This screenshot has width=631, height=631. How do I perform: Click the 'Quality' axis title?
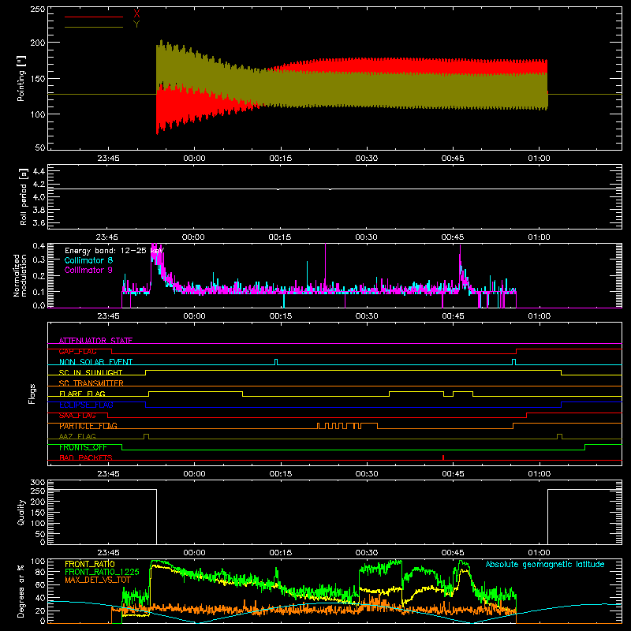coord(21,512)
